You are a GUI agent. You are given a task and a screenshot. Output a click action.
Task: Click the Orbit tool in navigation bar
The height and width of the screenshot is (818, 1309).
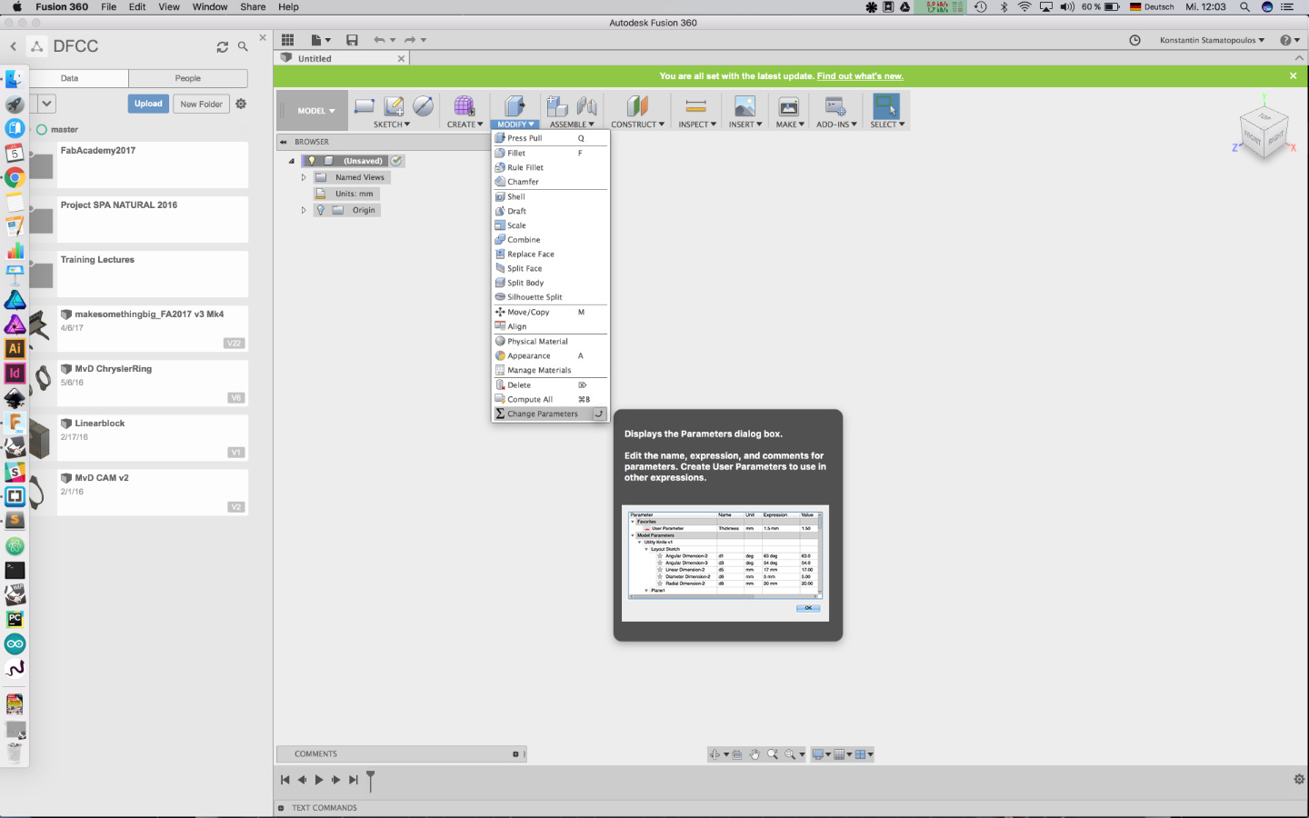(x=714, y=754)
